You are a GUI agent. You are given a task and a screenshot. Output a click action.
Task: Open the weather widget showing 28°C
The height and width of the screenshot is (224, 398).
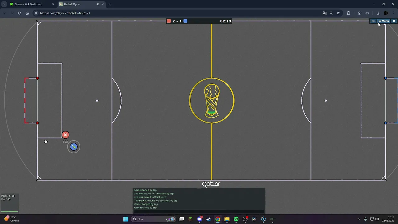point(12,219)
